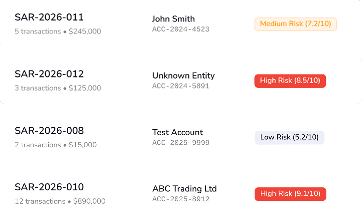The image size is (362, 217).
Task: Select Unknown Entity customer name
Action: pos(184,76)
